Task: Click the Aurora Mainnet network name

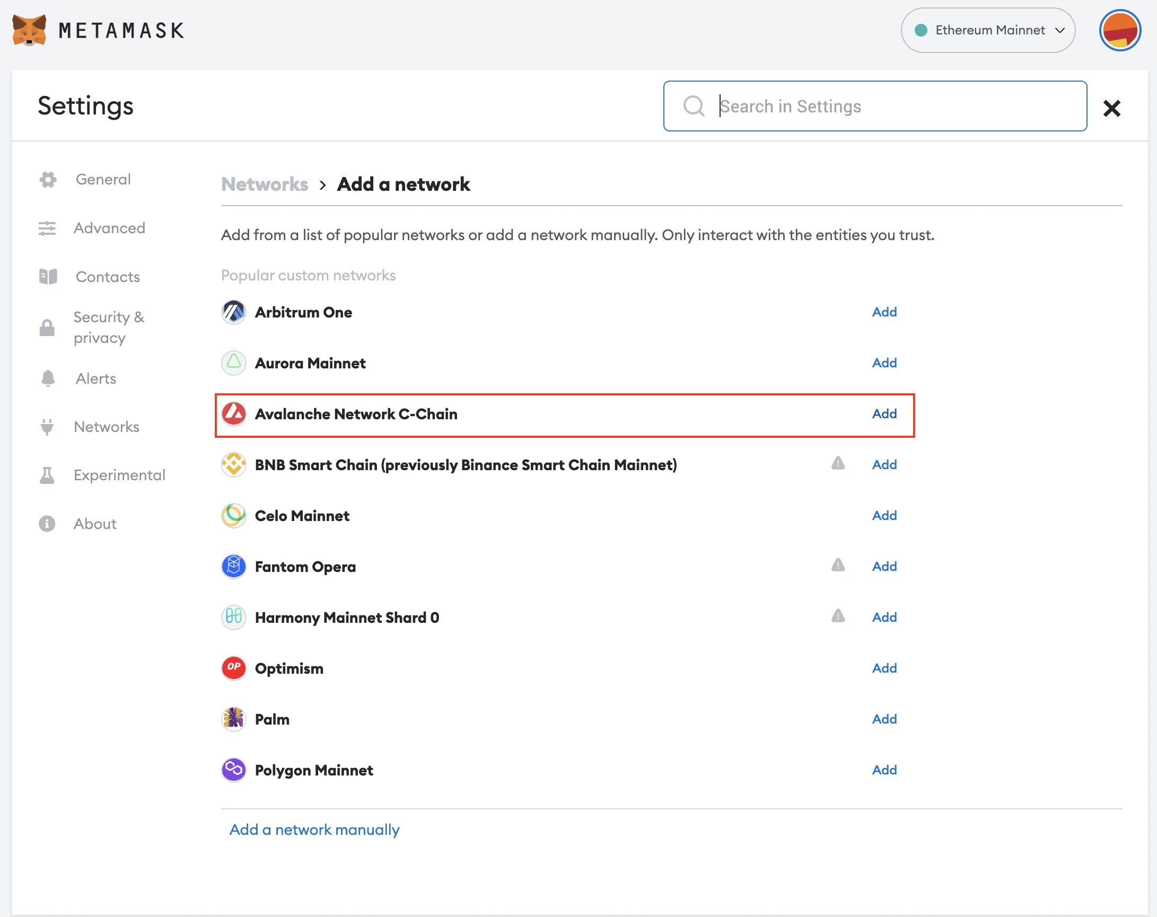Action: click(x=310, y=363)
